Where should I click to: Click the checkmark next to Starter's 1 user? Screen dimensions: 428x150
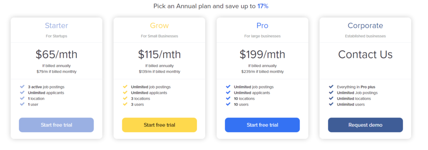[23, 104]
